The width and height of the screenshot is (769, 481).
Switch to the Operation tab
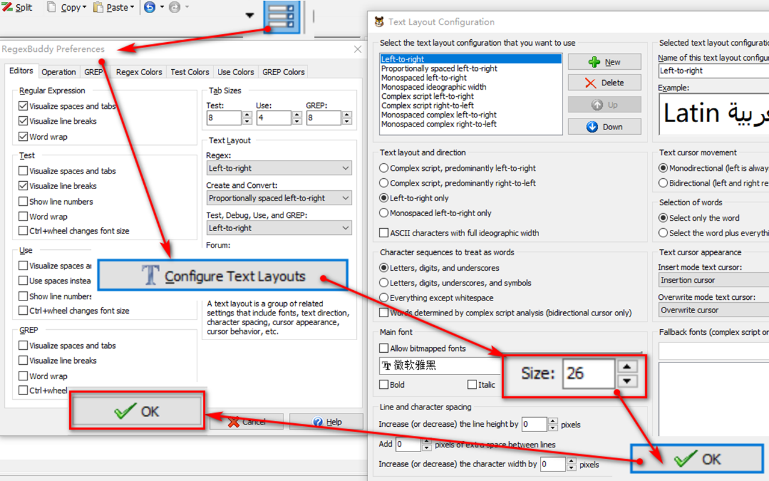pos(58,72)
